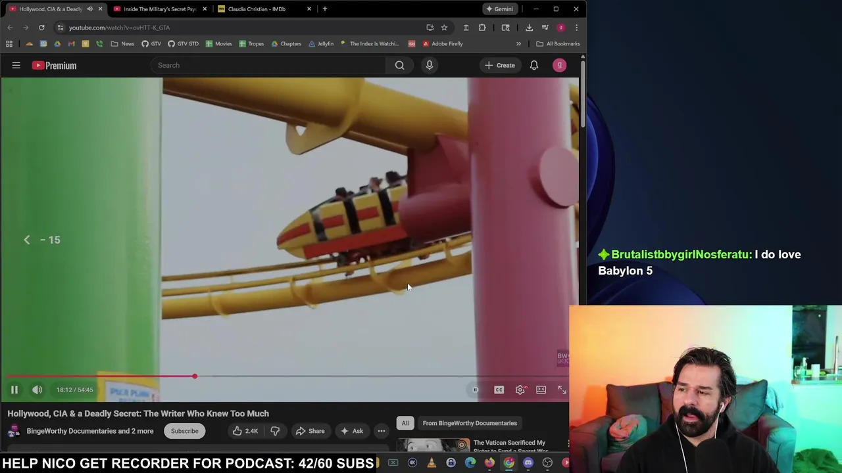Click inside the YouTube search field
The image size is (842, 473).
(x=270, y=65)
